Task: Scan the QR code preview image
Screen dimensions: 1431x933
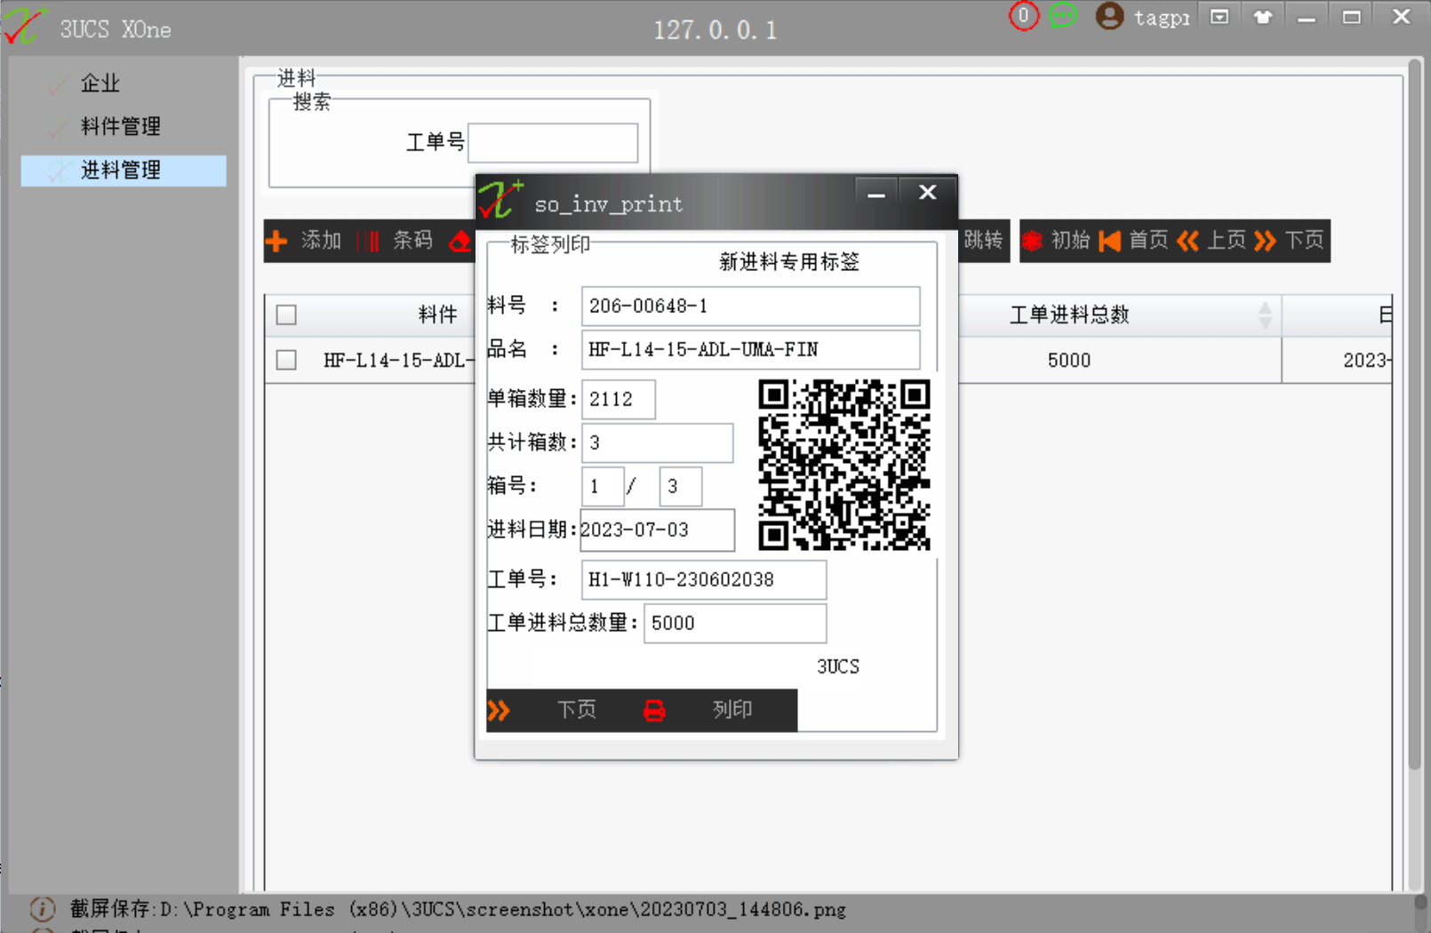Action: [843, 464]
